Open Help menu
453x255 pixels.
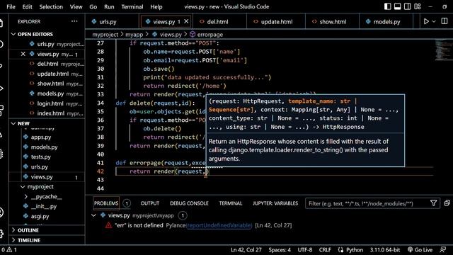156,6
